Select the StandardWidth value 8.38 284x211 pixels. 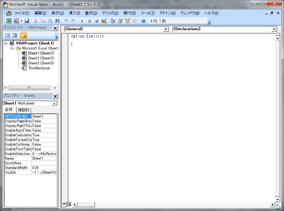[44, 168]
